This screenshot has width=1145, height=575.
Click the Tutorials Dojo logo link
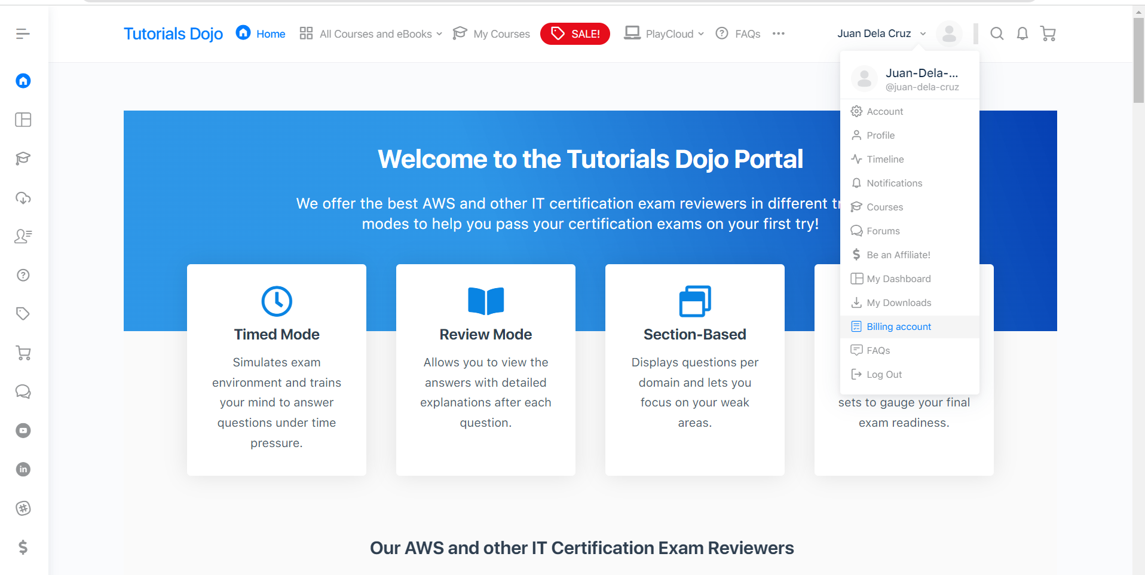[173, 34]
